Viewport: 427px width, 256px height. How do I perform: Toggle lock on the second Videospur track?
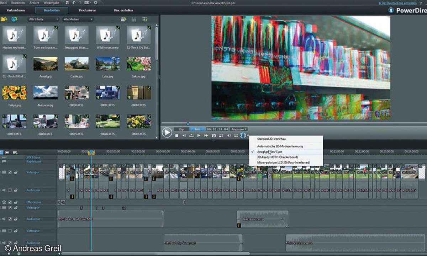[16, 207]
